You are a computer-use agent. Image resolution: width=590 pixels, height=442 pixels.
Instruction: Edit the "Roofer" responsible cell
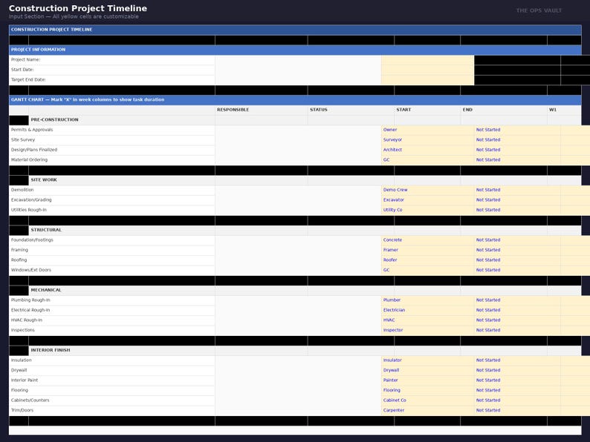427,260
